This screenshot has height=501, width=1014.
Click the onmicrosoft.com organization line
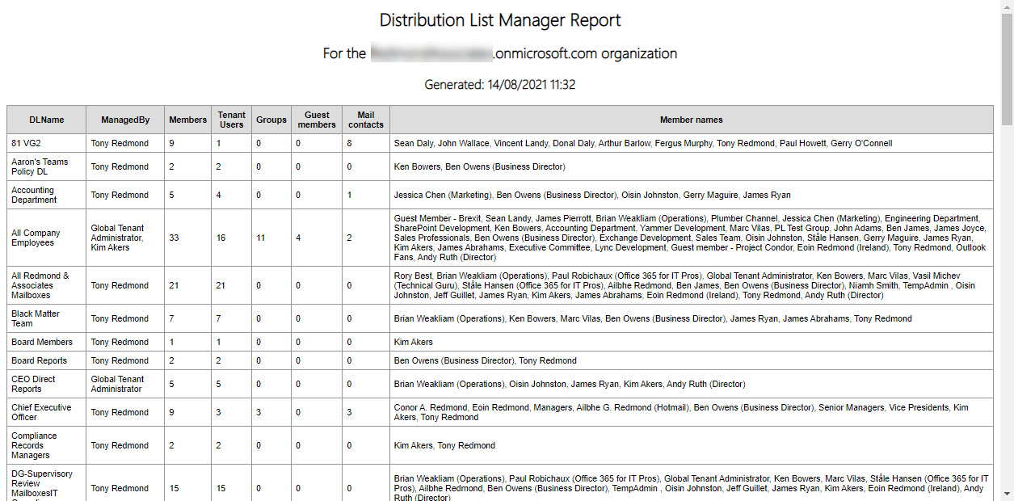tap(500, 54)
